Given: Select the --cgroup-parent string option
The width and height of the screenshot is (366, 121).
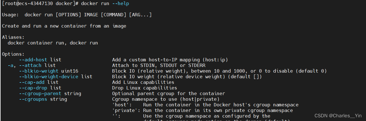Looking at the screenshot, I should (50, 93).
